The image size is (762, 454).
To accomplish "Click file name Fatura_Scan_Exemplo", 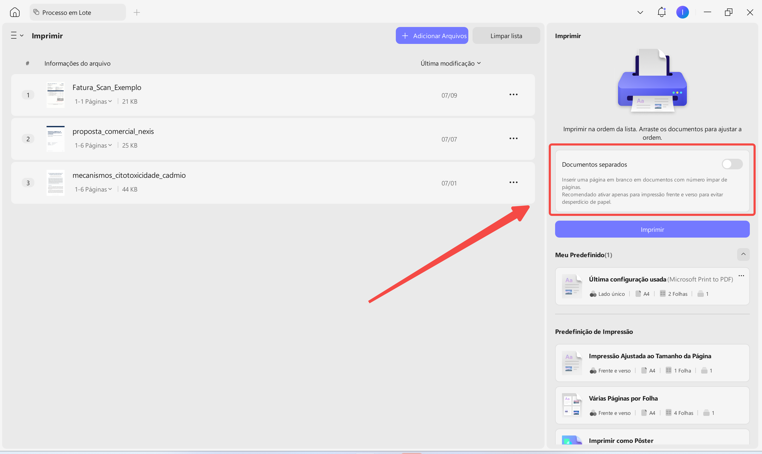I will [107, 88].
